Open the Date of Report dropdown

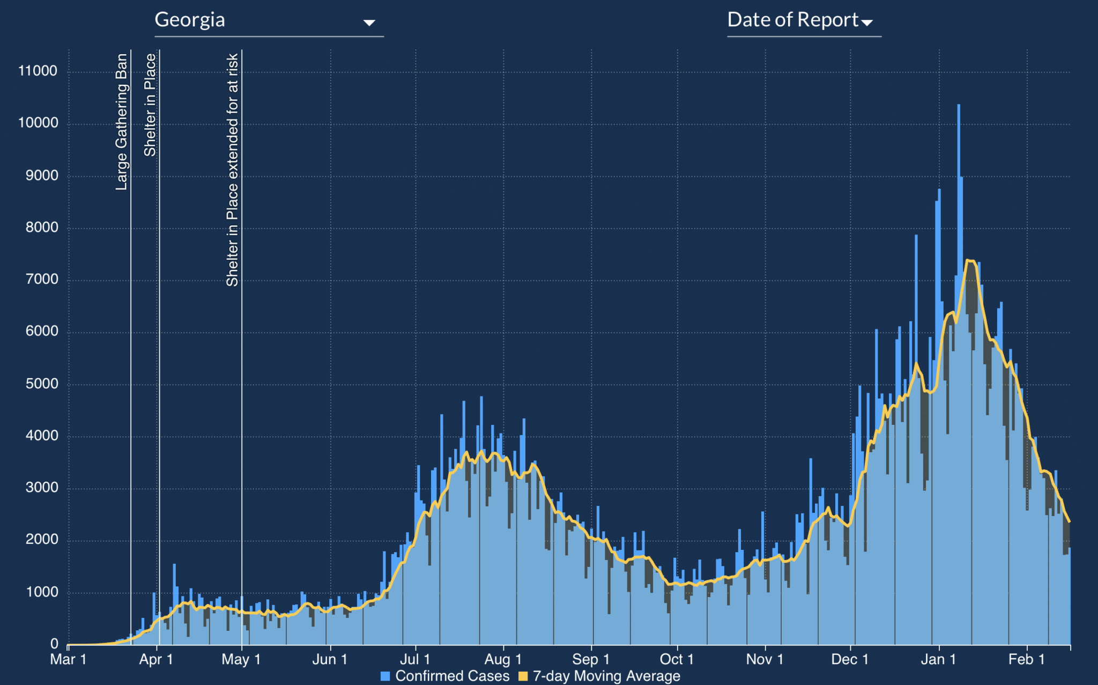coord(793,20)
